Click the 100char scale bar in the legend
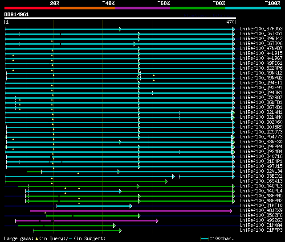This screenshot has width=285, height=242. (x=205, y=239)
